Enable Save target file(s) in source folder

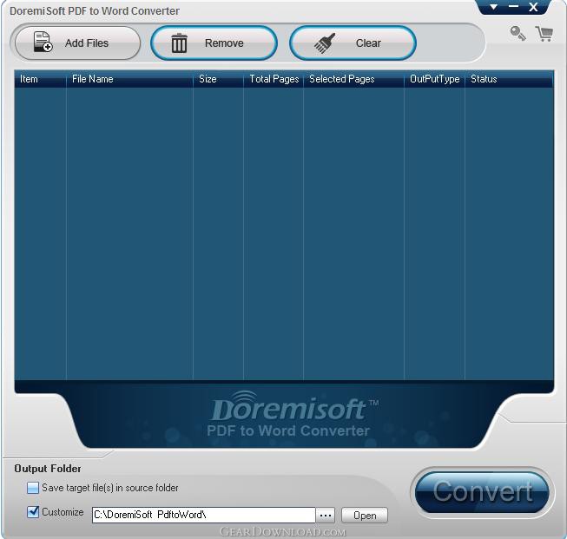(x=32, y=488)
